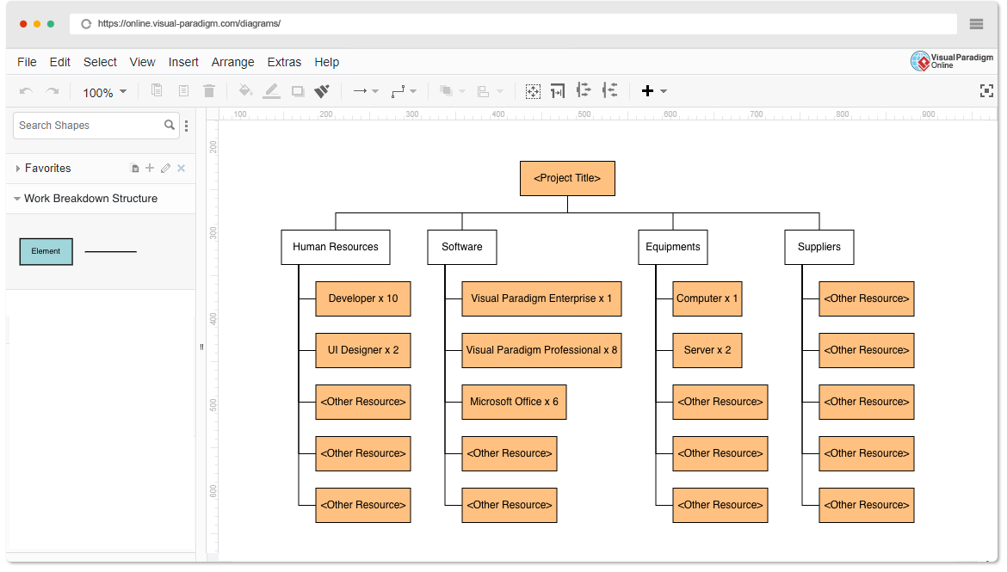
Task: Click the delete trash icon
Action: click(209, 90)
